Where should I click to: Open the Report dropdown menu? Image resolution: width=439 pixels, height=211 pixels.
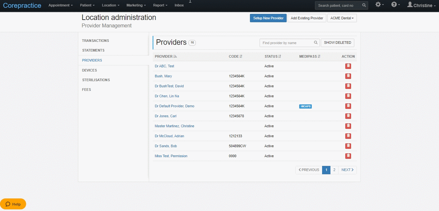click(160, 5)
